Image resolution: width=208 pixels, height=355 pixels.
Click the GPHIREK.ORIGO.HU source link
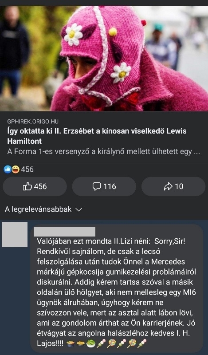coord(33,122)
